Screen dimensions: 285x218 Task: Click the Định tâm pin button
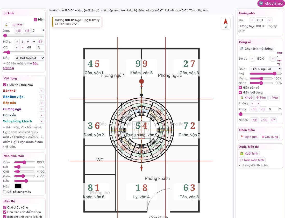[249, 137]
